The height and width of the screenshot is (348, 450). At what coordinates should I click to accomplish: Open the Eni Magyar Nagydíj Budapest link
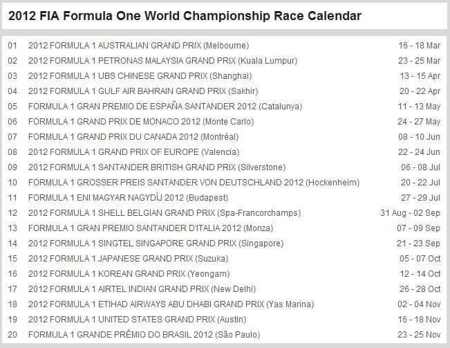(129, 198)
